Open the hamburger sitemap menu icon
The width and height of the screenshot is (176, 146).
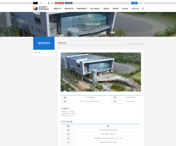(143, 8)
